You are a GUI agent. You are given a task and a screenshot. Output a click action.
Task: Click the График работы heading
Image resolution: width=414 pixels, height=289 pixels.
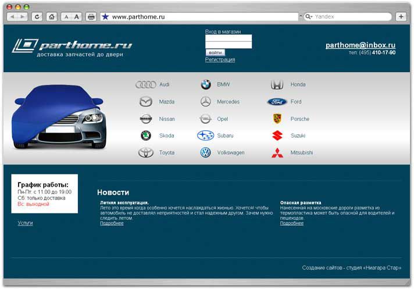click(x=43, y=185)
